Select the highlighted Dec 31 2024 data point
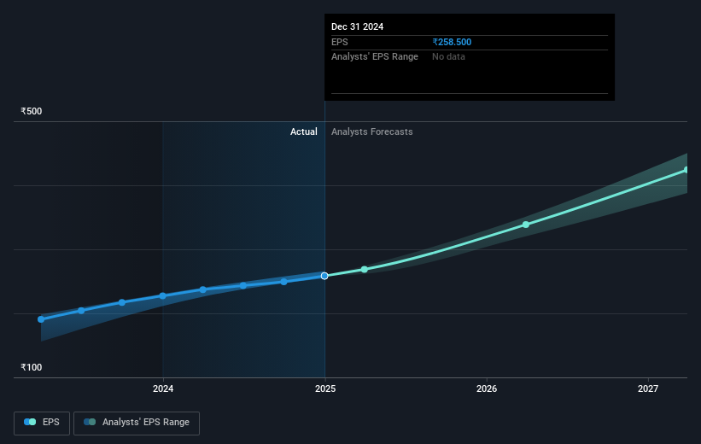Image resolution: width=701 pixels, height=444 pixels. pyautogui.click(x=324, y=276)
